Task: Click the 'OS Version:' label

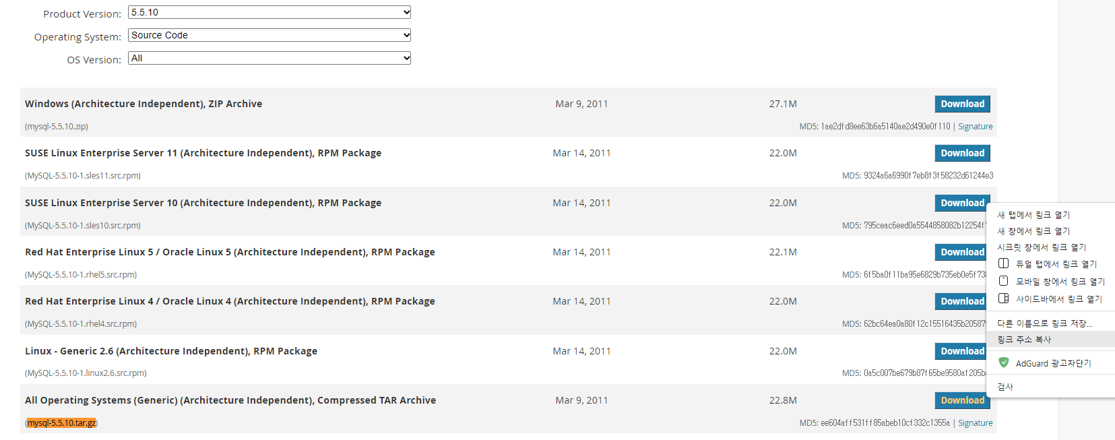Action: [94, 60]
